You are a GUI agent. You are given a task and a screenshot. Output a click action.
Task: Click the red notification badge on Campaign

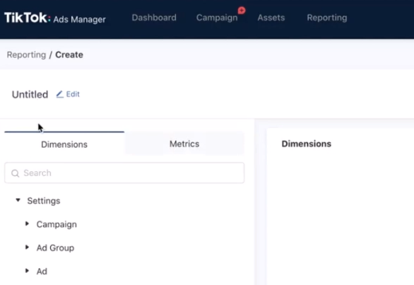[242, 11]
